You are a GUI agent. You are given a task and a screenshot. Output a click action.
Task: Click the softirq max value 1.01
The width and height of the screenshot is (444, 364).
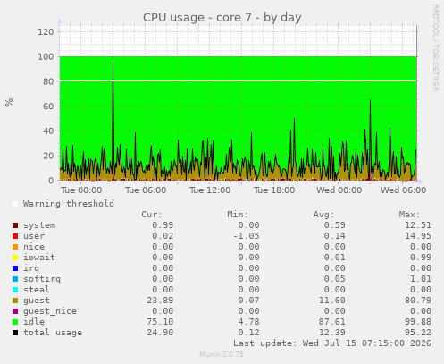point(421,279)
